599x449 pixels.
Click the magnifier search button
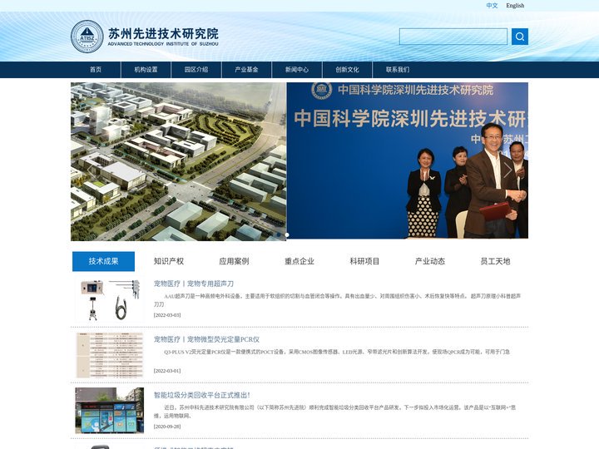(519, 37)
